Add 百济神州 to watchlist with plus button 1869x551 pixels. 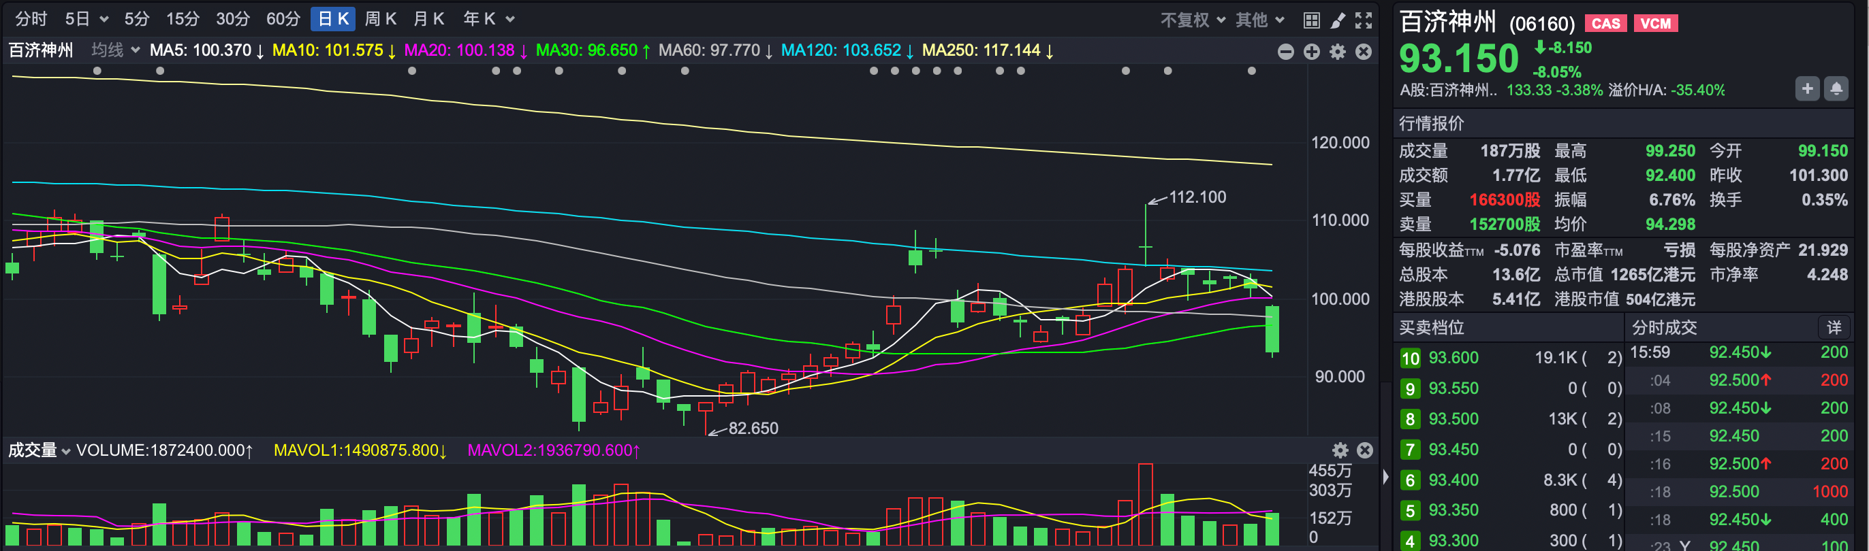1807,88
